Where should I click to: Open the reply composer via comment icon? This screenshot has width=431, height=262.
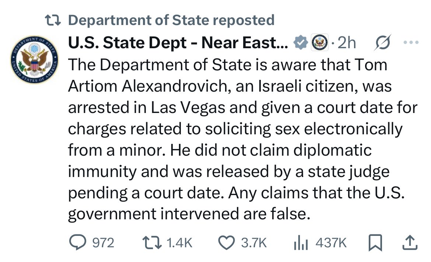point(78,242)
